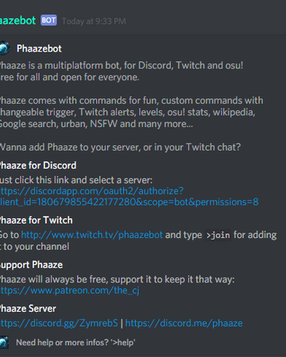This screenshot has height=357, width=286.
Task: Click the Phaazebot embed author name
Action: coord(39,48)
